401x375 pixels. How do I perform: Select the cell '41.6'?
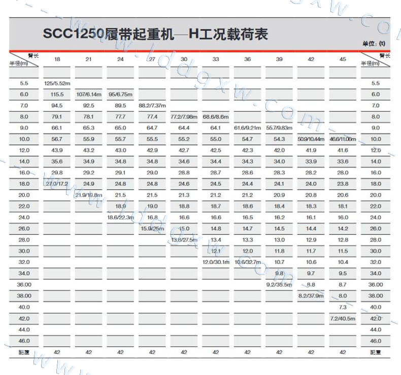point(343,150)
